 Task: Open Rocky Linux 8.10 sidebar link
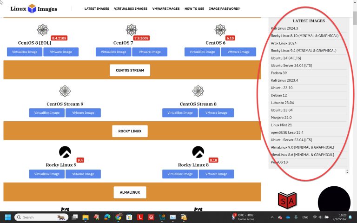tap(304, 36)
